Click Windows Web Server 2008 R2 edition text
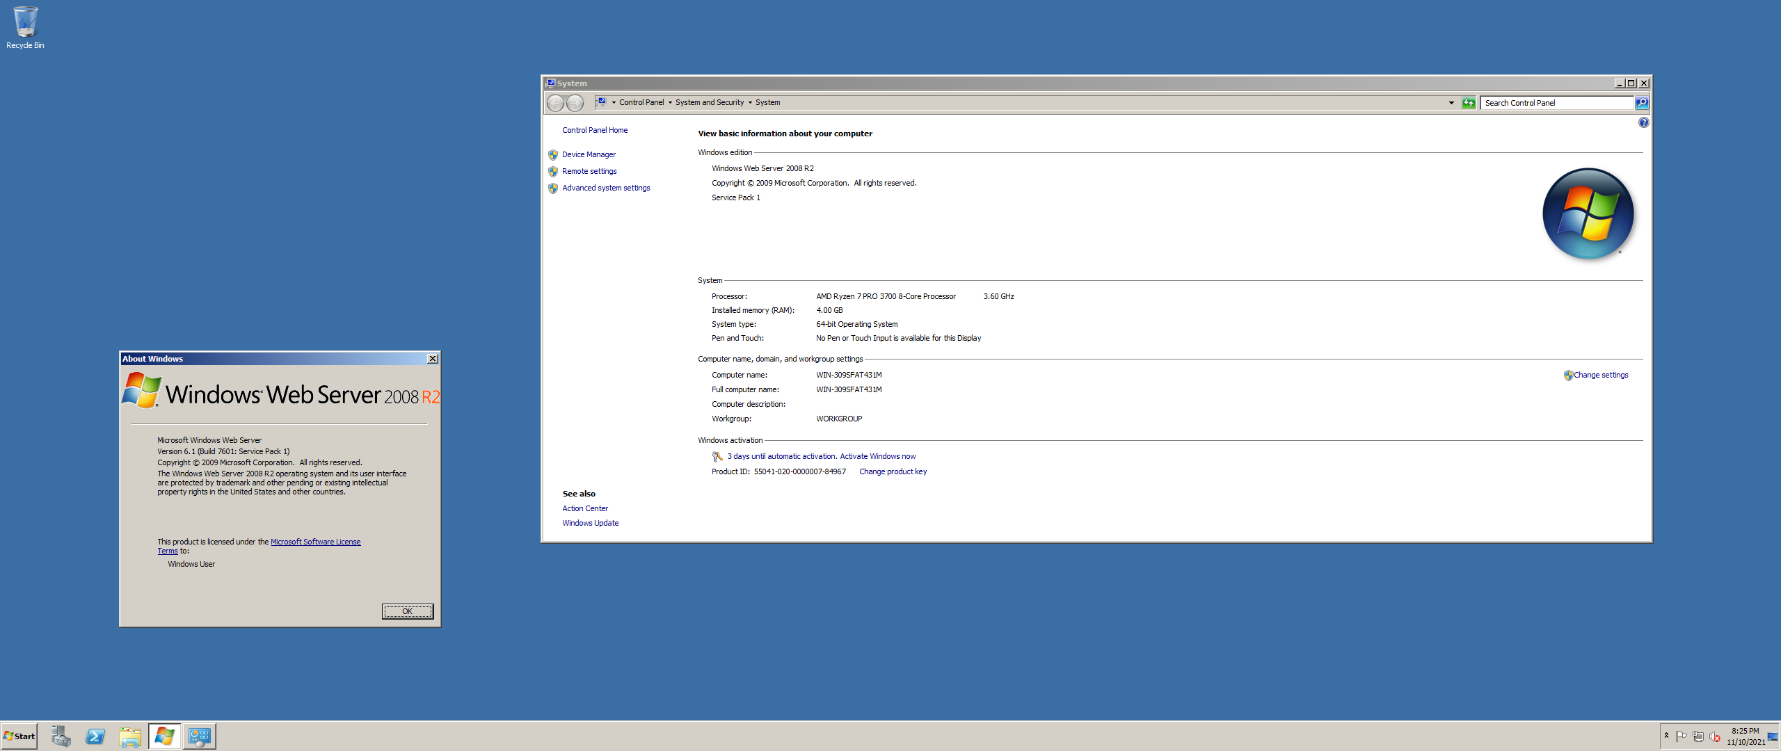Screen dimensions: 1781x751 click(x=762, y=168)
